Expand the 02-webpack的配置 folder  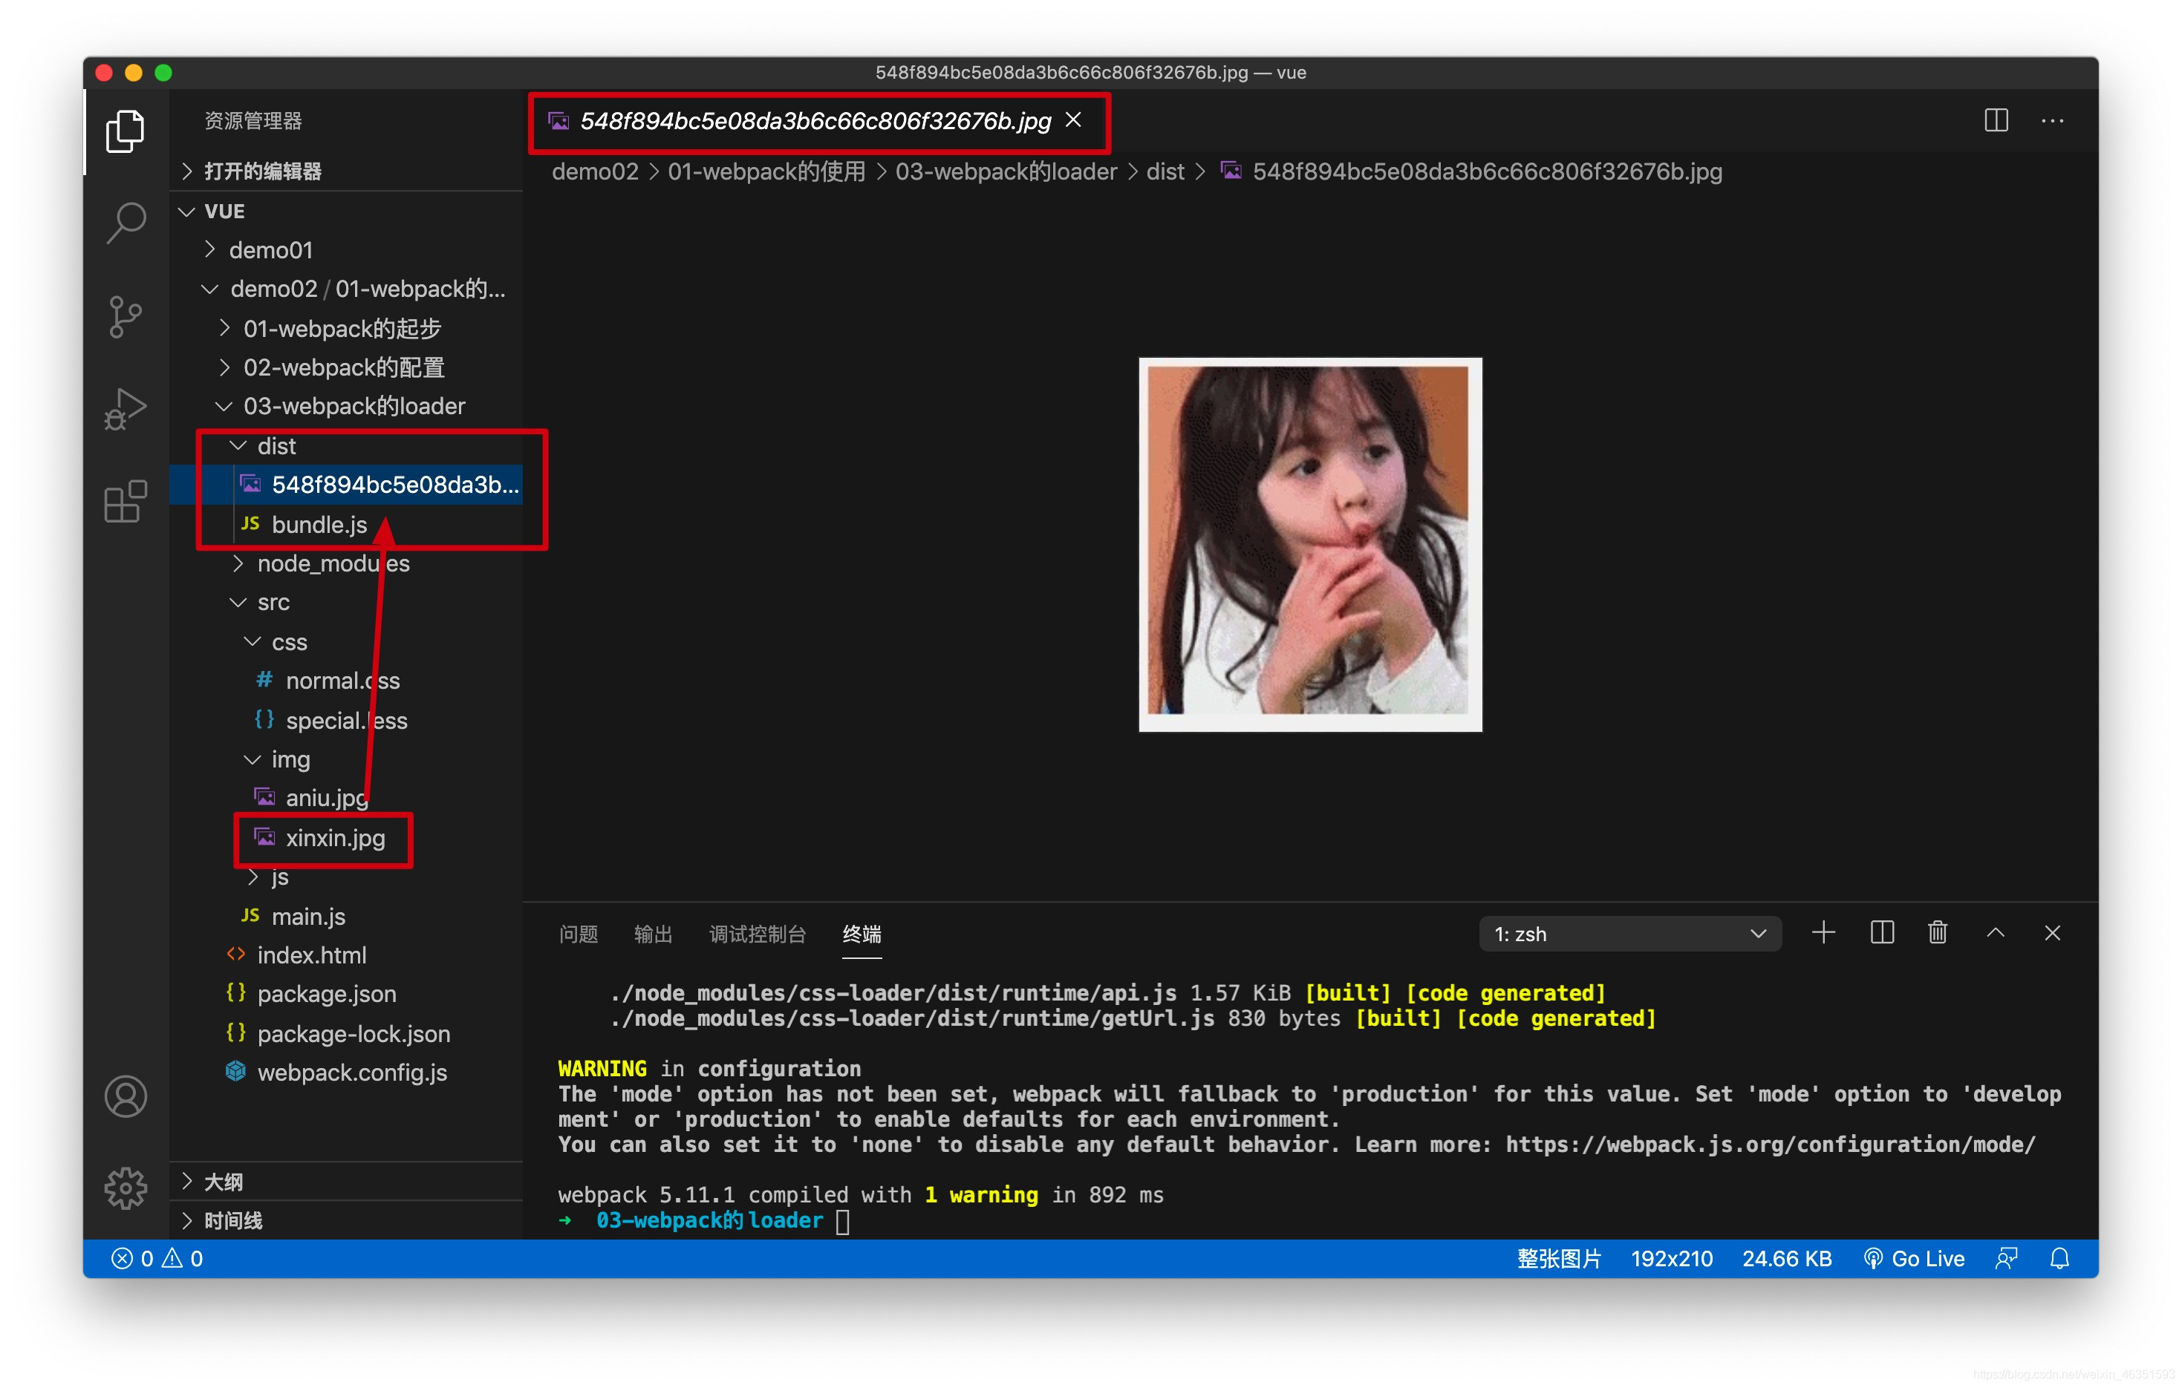coord(346,367)
